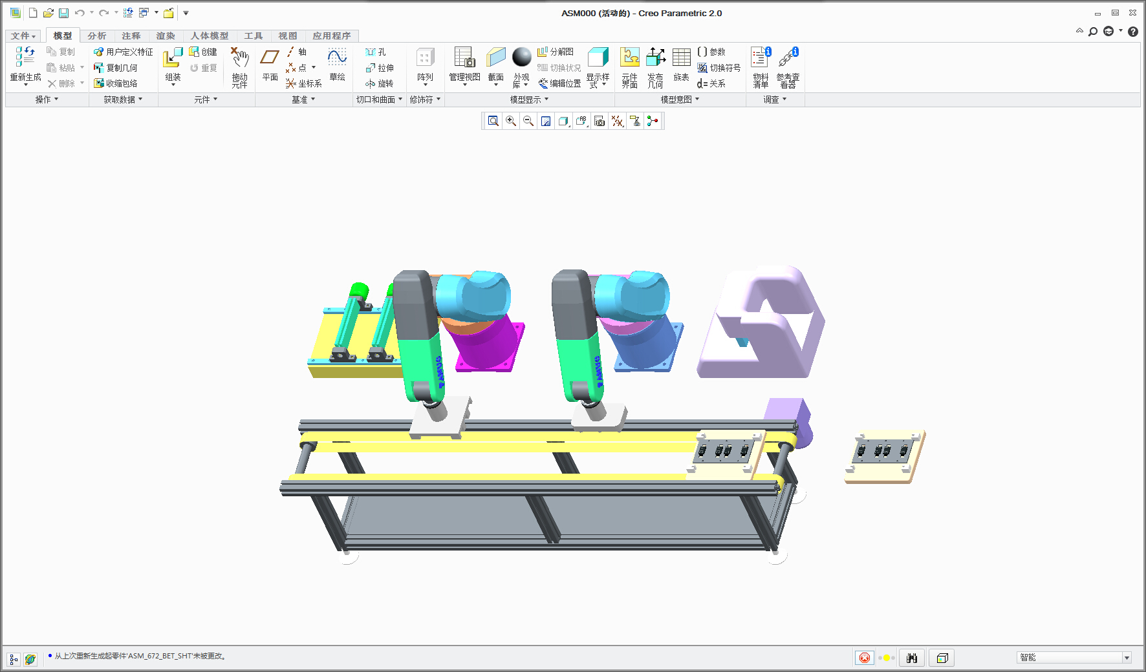The width and height of the screenshot is (1146, 672).
Task: Open the 渲染 ribbon tab
Action: 166,36
